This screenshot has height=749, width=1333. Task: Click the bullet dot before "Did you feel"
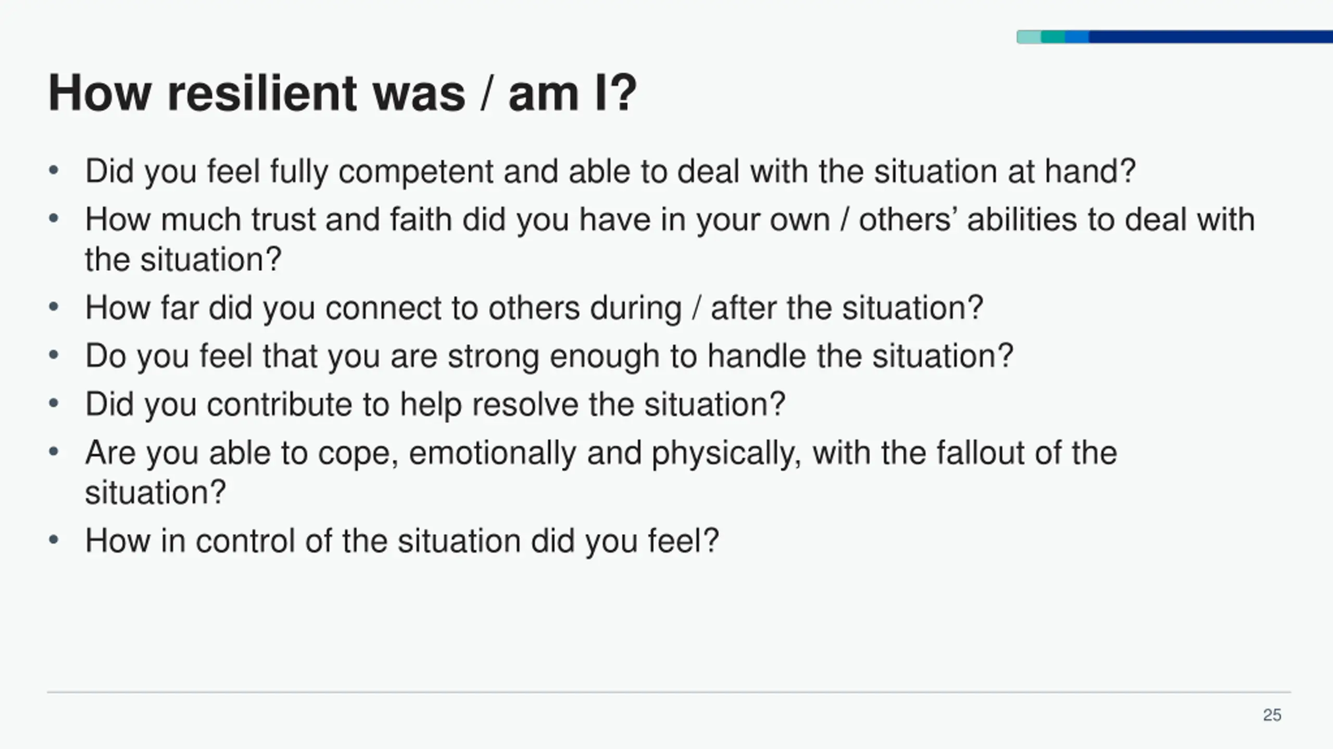[x=54, y=171]
